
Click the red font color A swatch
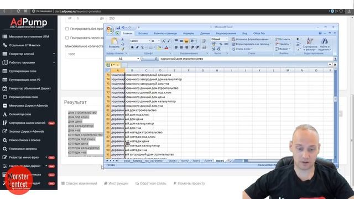[166, 48]
